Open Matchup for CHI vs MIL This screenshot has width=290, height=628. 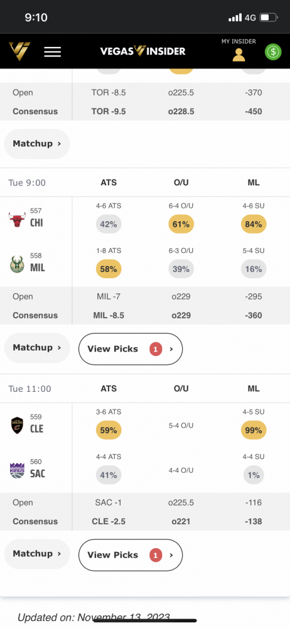pos(37,348)
